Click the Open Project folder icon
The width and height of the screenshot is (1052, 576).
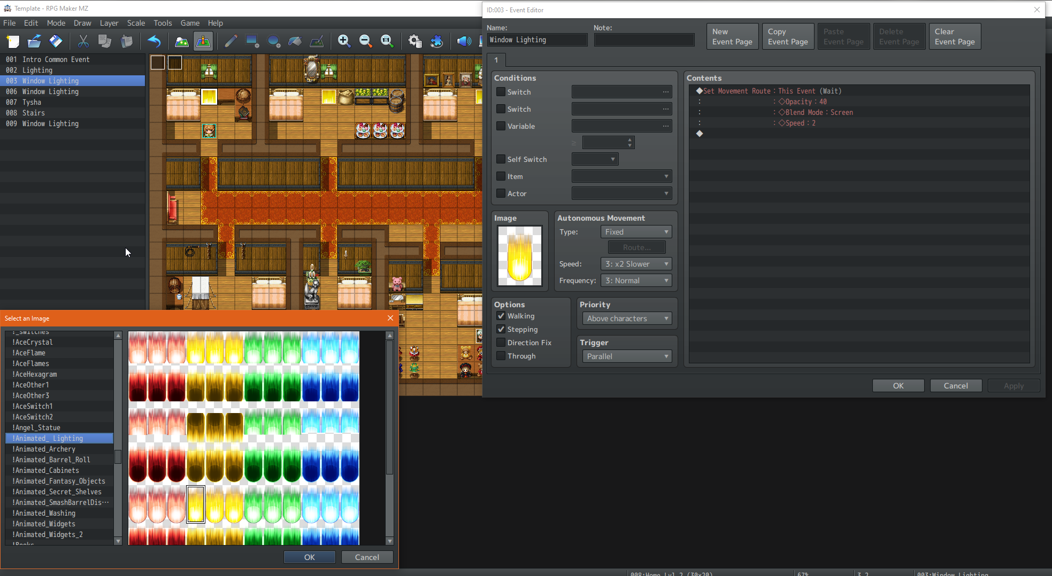point(34,41)
